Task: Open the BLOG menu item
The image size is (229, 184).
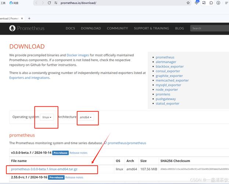Action: tap(179, 28)
